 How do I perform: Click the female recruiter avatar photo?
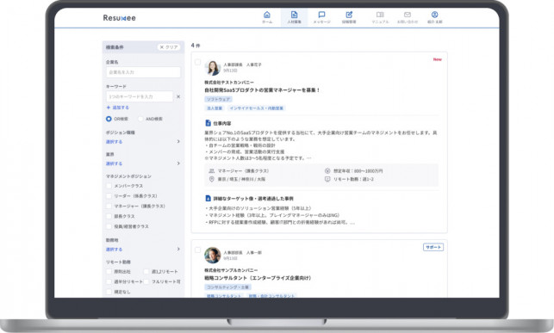click(x=213, y=67)
